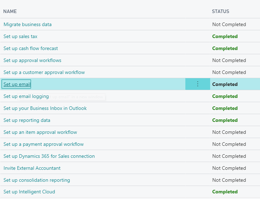Select Completed status of Set up sales tax
Screen dimensions: 260x199
[x=225, y=37]
